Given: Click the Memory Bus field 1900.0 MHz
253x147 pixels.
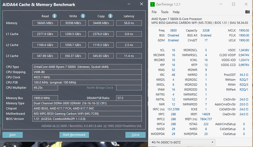Looking at the screenshot, I should (45, 98).
